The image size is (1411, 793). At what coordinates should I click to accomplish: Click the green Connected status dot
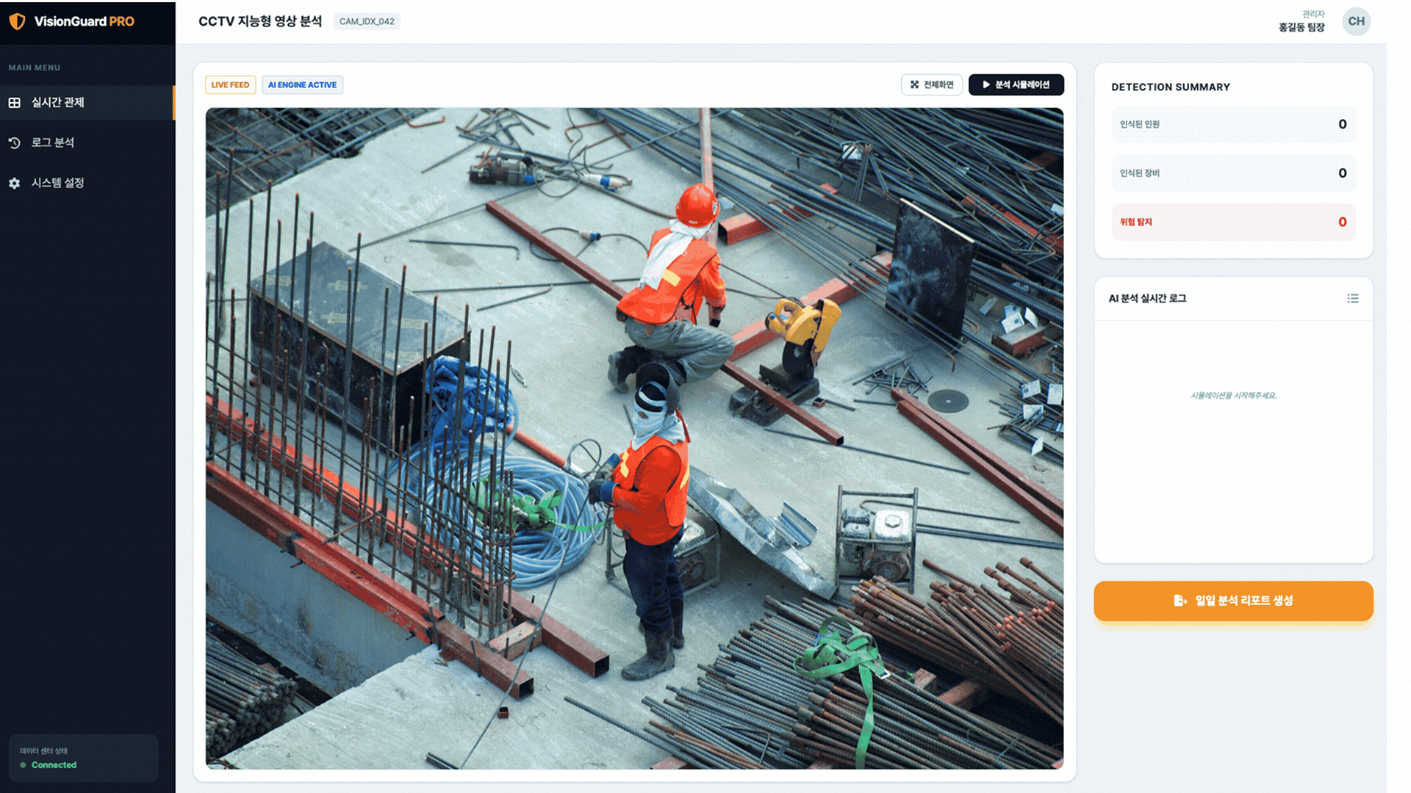click(x=23, y=765)
